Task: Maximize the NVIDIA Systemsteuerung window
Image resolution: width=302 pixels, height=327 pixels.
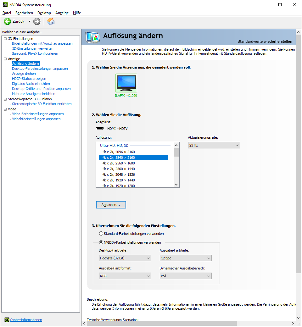Action: (x=280, y=5)
